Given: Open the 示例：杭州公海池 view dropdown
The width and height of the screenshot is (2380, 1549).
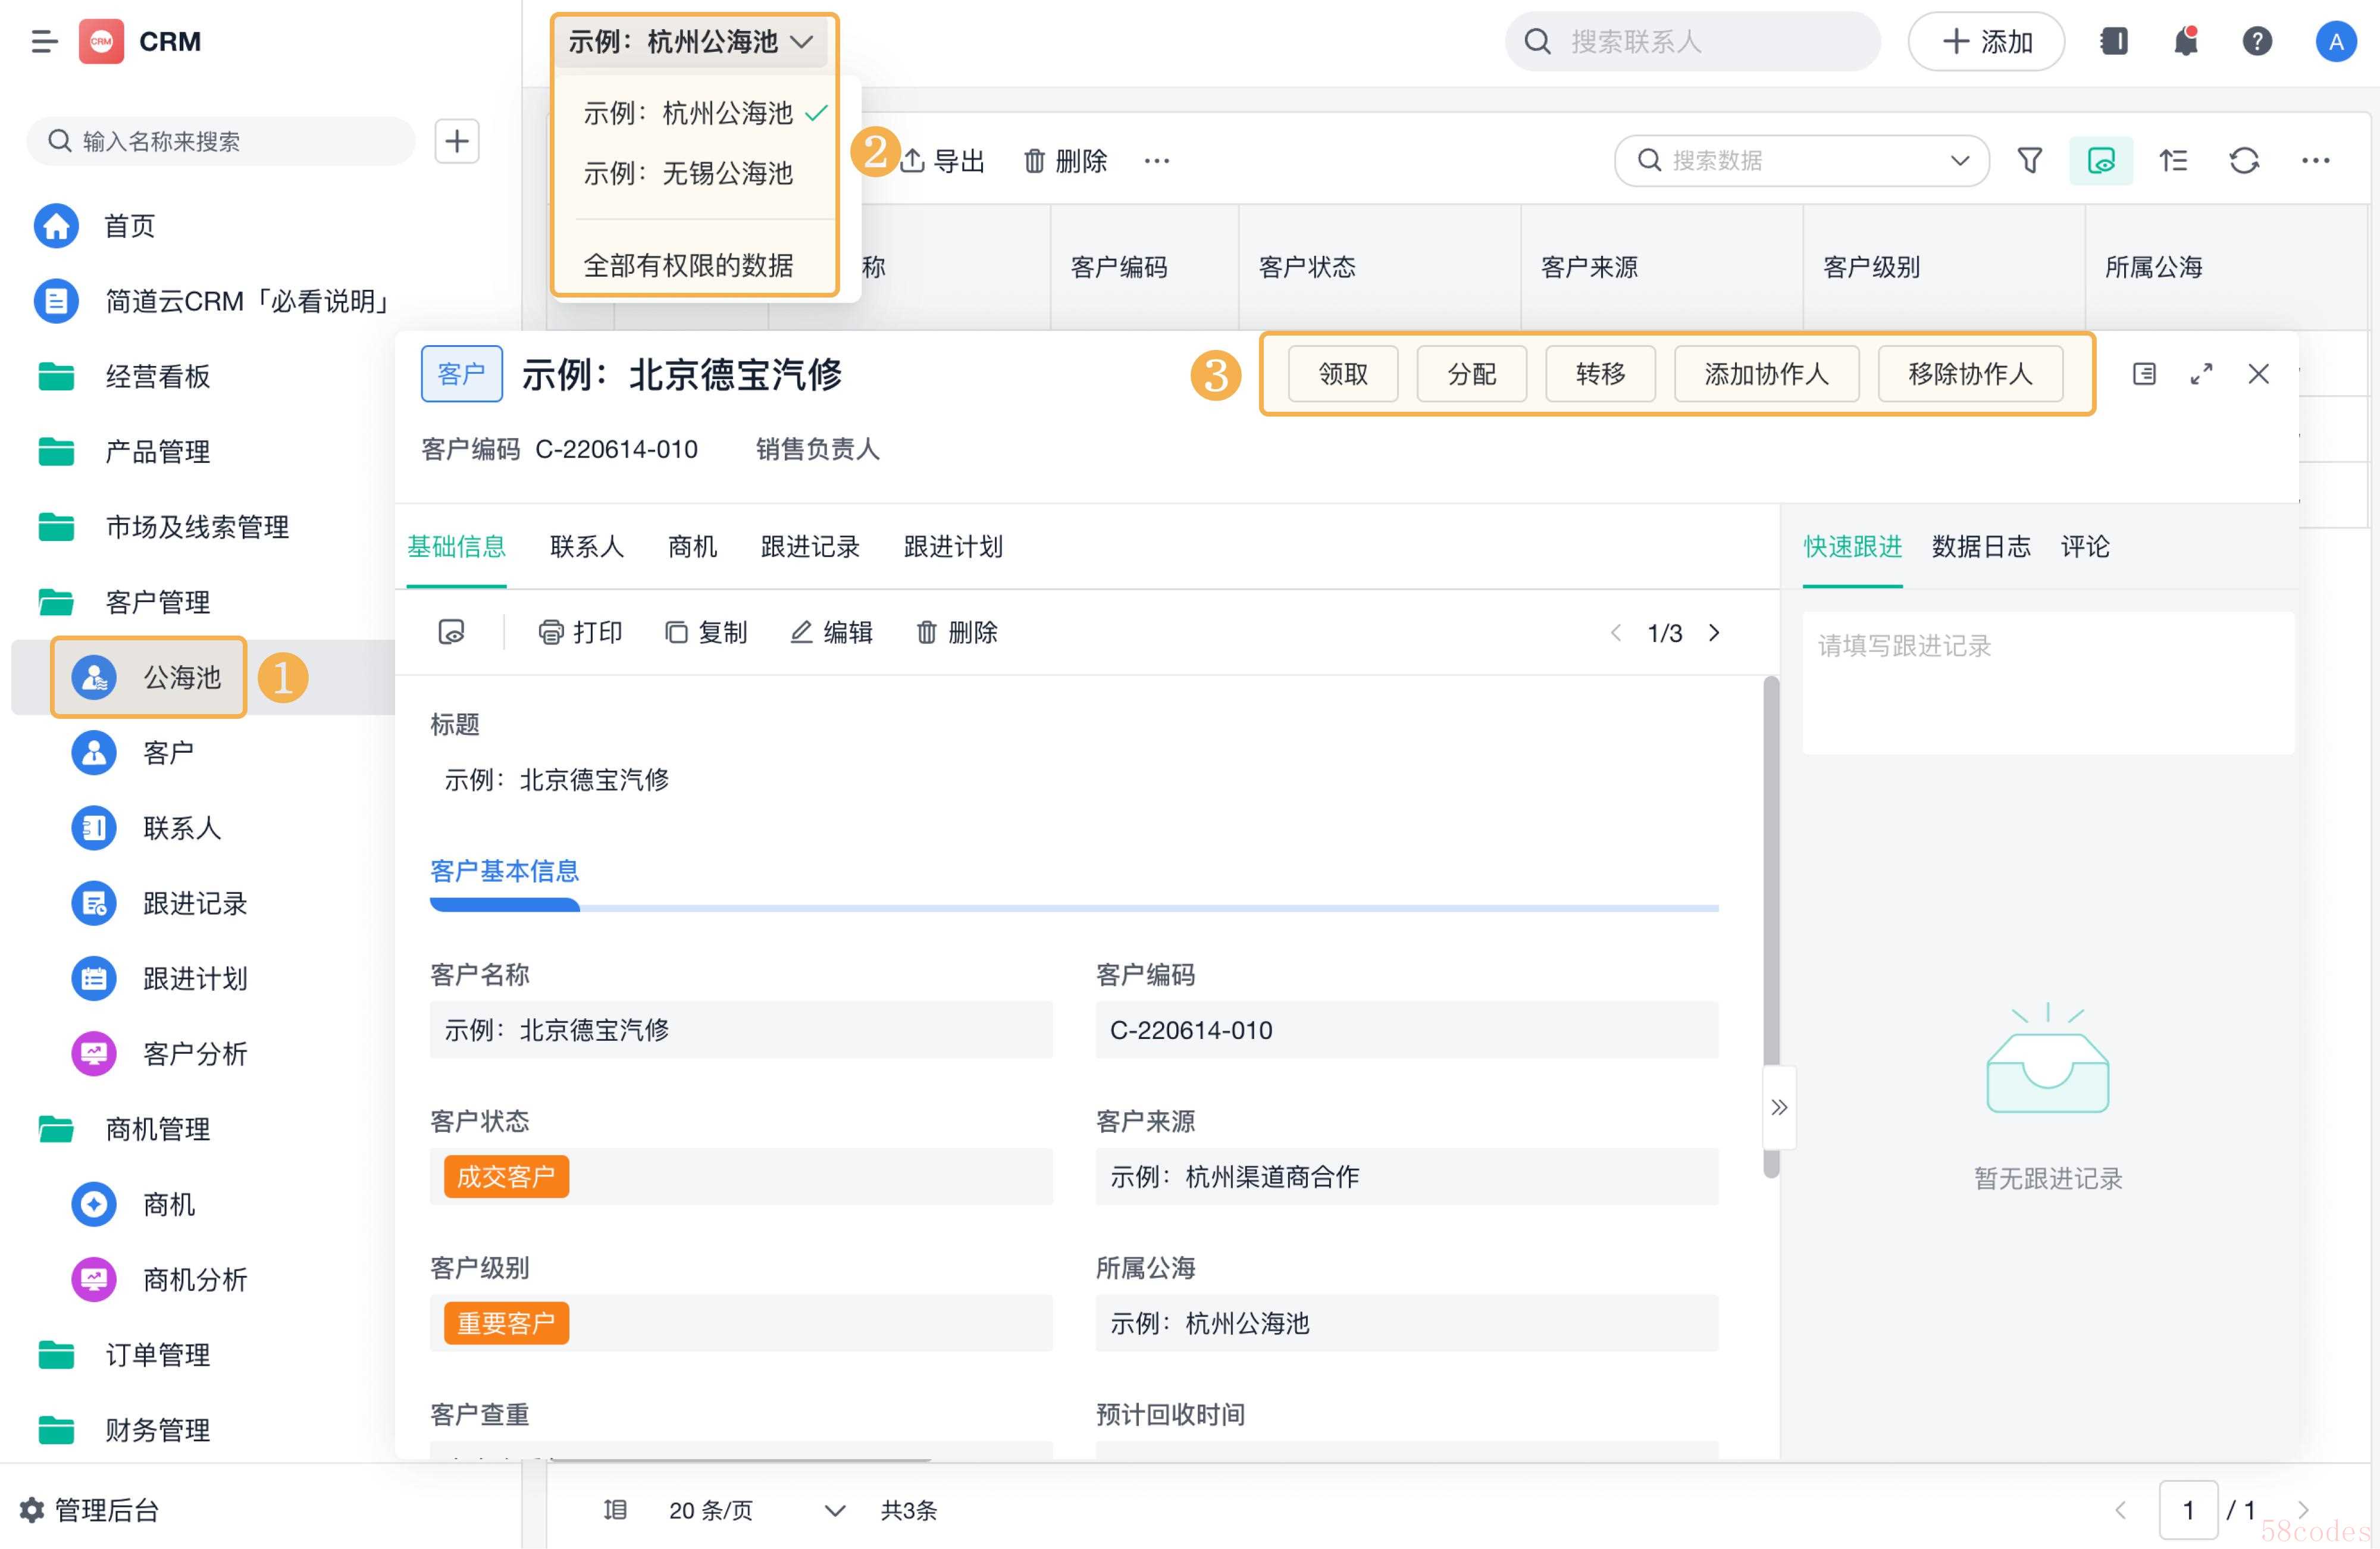Looking at the screenshot, I should 691,41.
